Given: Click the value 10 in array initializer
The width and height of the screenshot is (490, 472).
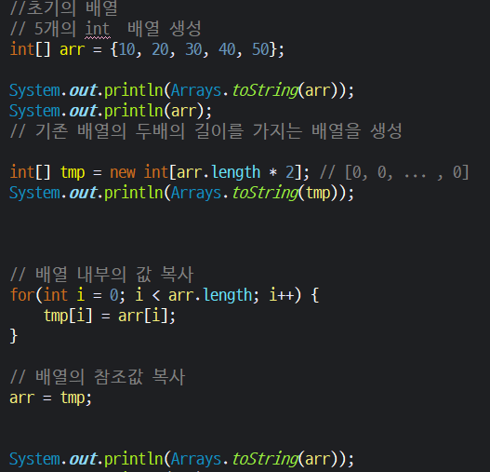Looking at the screenshot, I should pos(126,49).
